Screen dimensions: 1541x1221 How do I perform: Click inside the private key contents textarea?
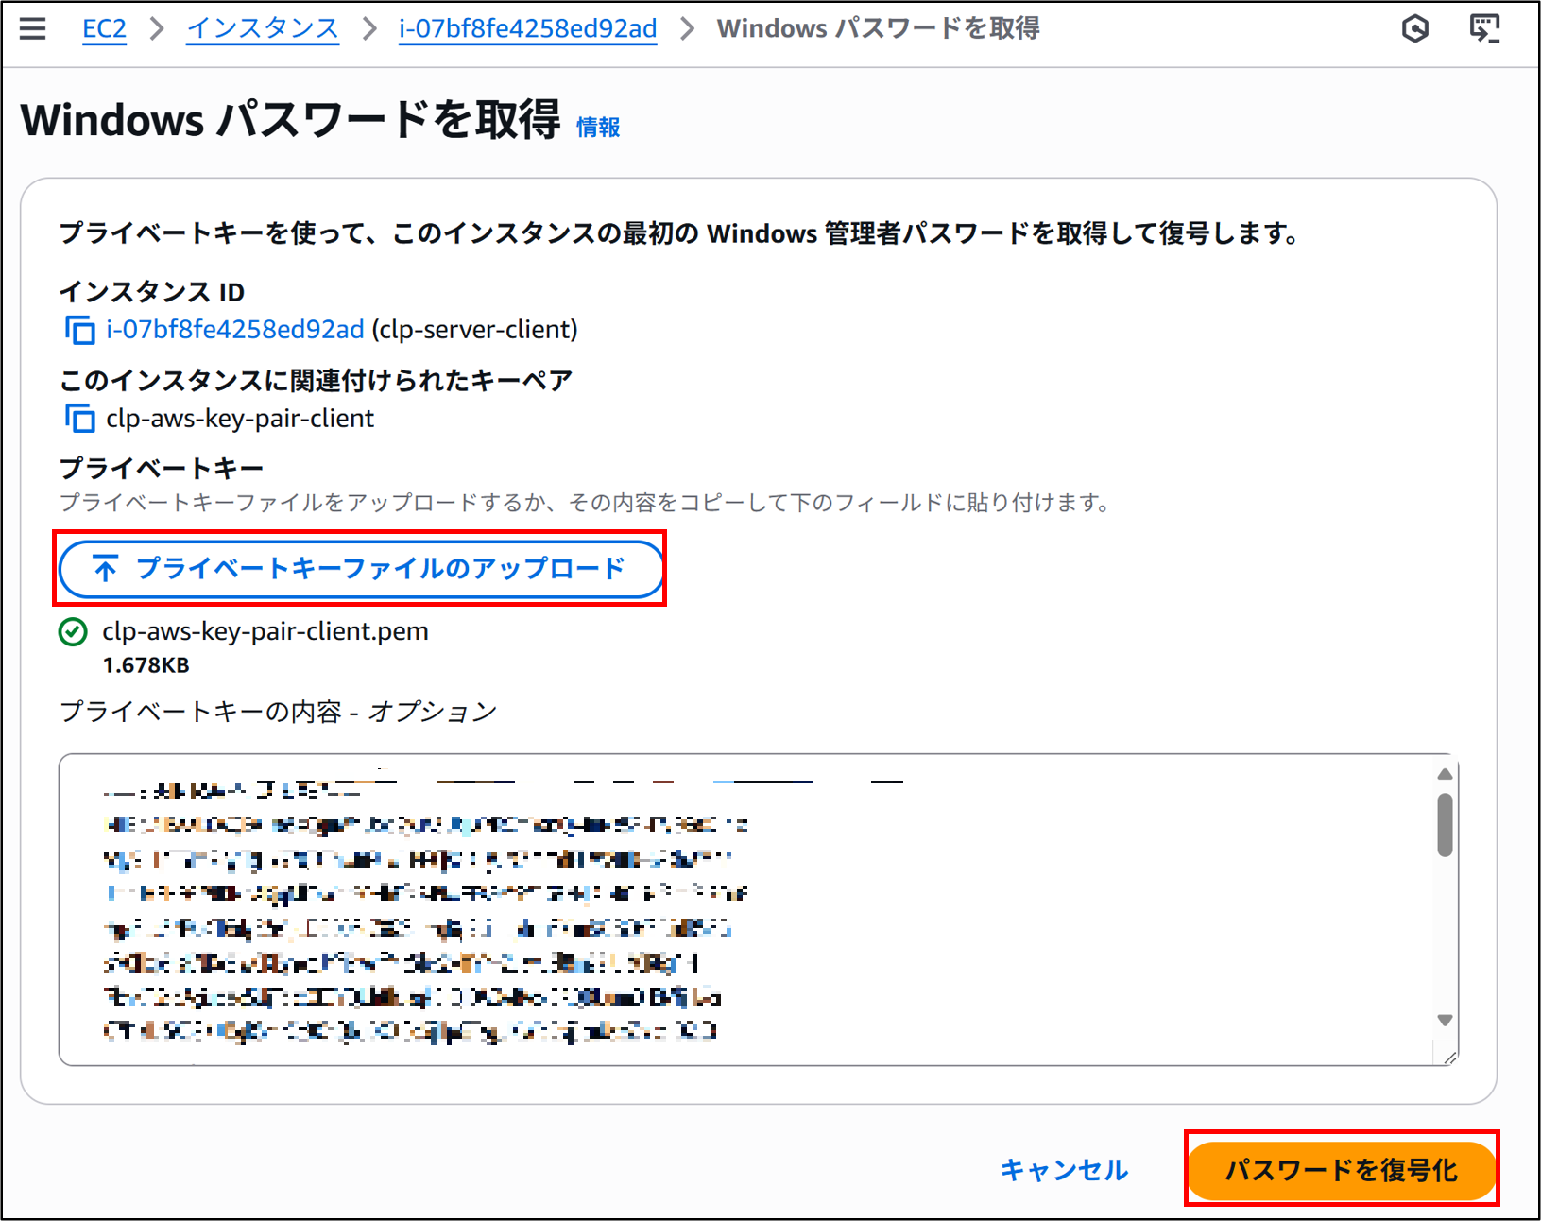point(737,907)
